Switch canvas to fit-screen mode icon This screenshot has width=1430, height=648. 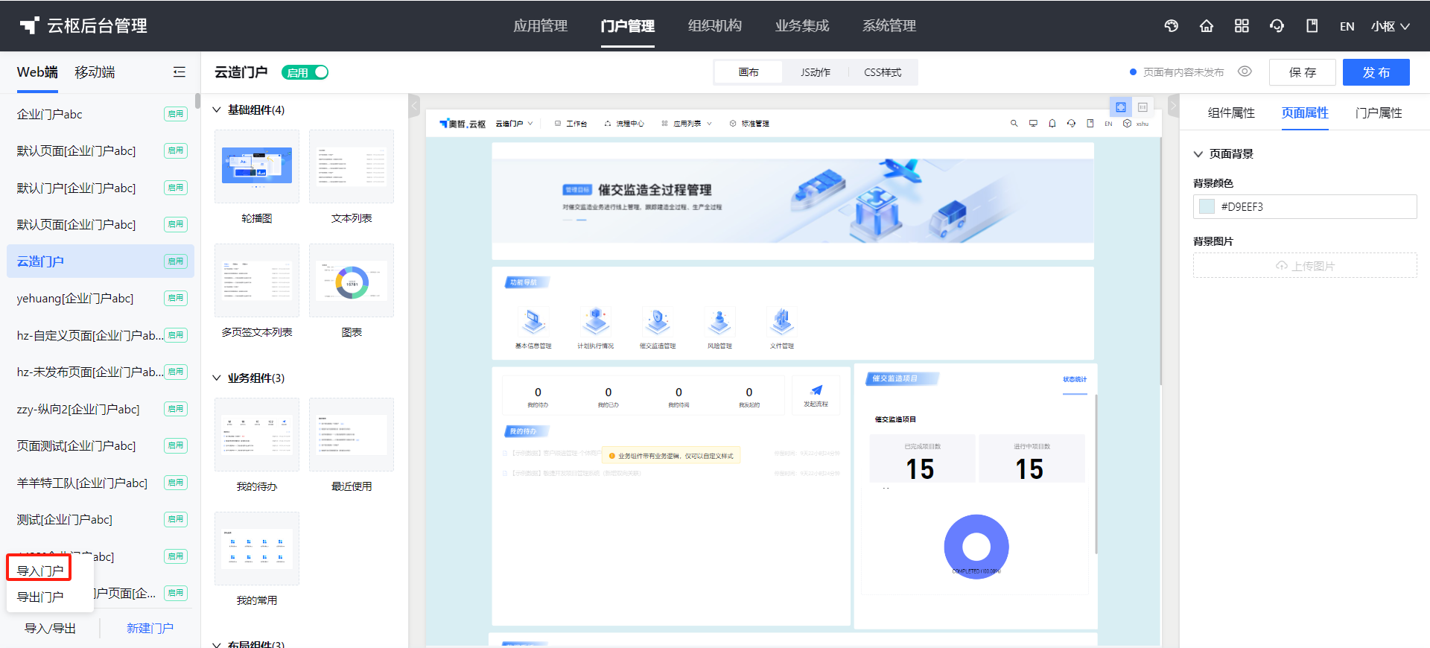1120,107
